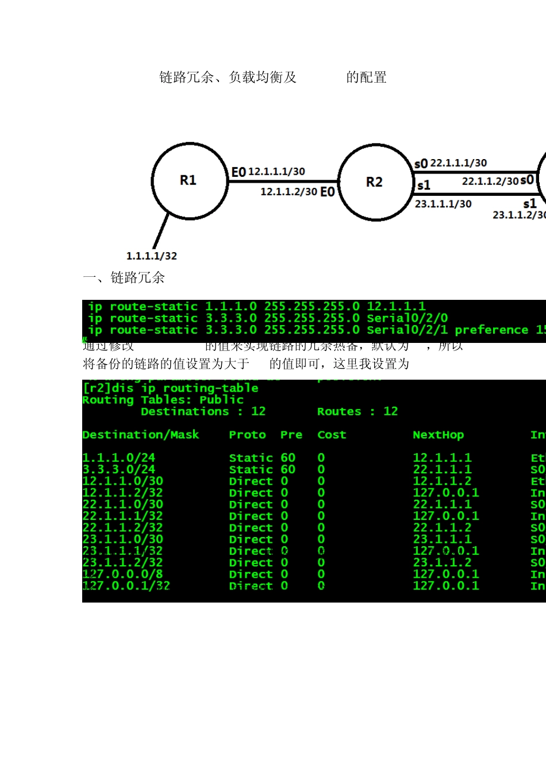Click the [r2]dis ip routing-table command
Viewport: 546px width, 772px height.
point(171,388)
